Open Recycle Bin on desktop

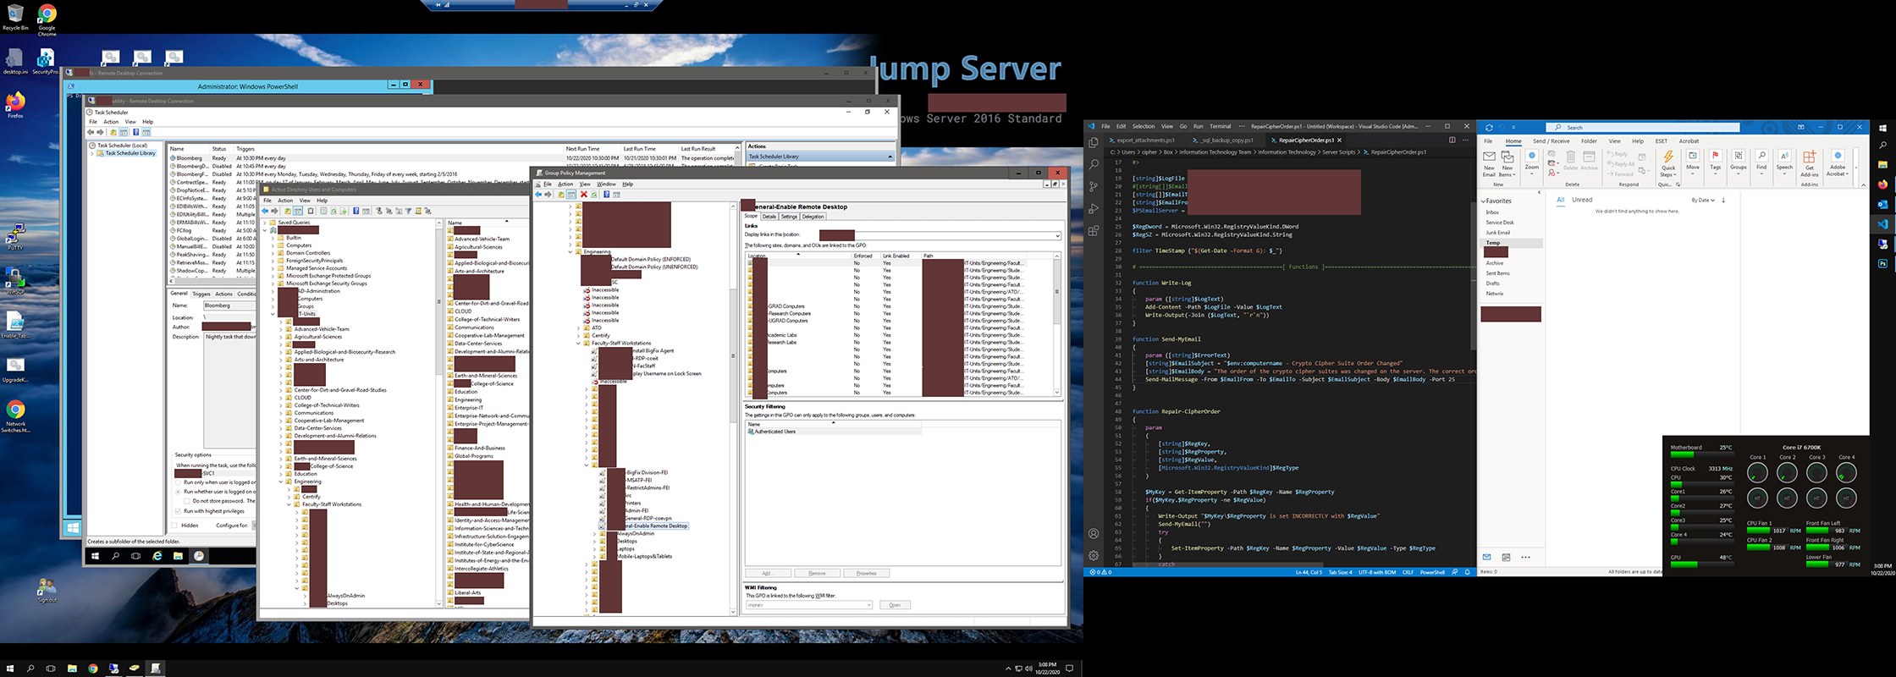(x=15, y=17)
